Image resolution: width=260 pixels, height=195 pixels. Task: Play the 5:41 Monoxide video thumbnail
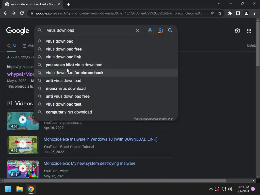pyautogui.click(x=23, y=169)
